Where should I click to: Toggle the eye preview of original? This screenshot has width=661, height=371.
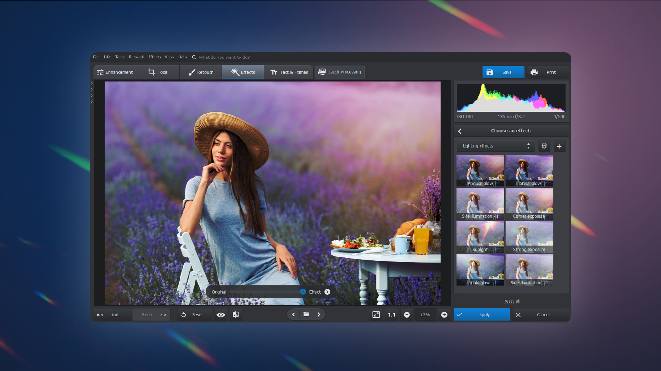[221, 314]
